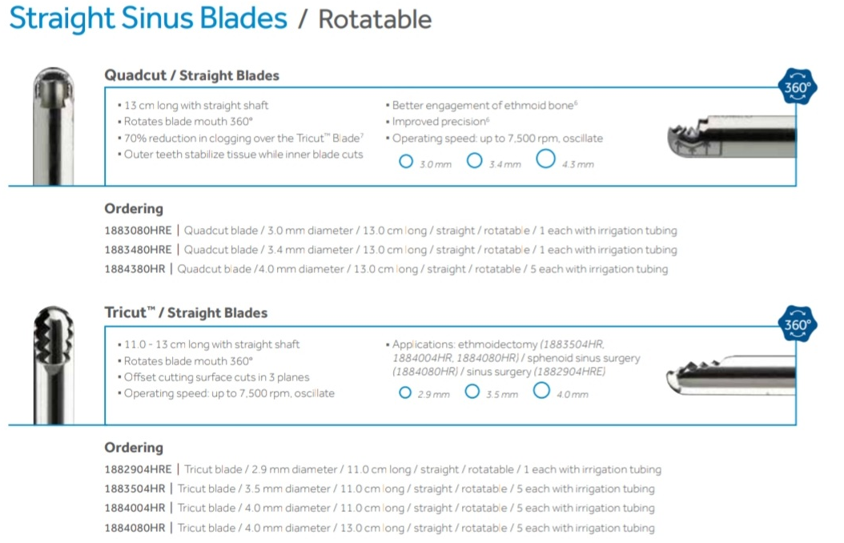Select the 3.4 mm Quadcut diameter circle

474,160
